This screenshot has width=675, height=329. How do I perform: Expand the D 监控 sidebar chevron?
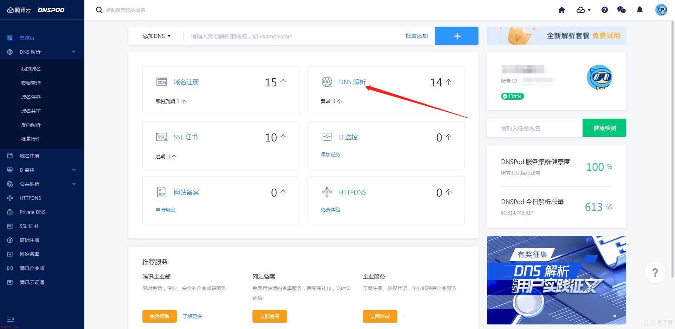(x=74, y=170)
